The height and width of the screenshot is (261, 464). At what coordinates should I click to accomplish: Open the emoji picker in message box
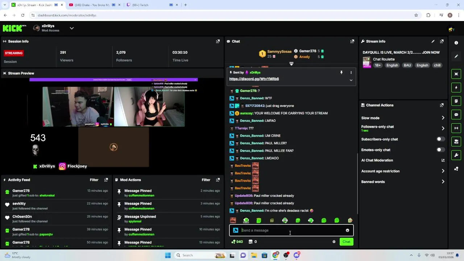347,230
